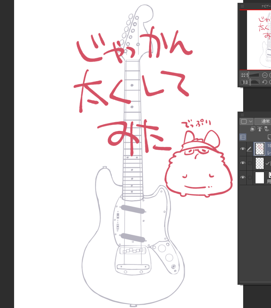Click the rotate left icon in Navigator
This screenshot has width=271, height=308.
(x=265, y=82)
